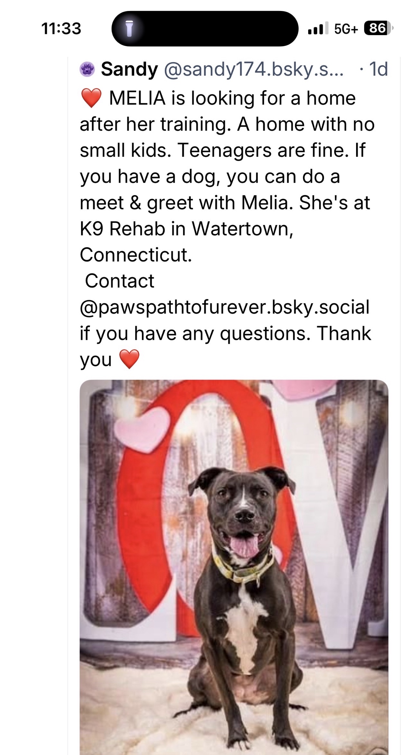Screen dimensions: 415x755
Task: Tap the 5G+ network indicator
Action: pyautogui.click(x=346, y=29)
